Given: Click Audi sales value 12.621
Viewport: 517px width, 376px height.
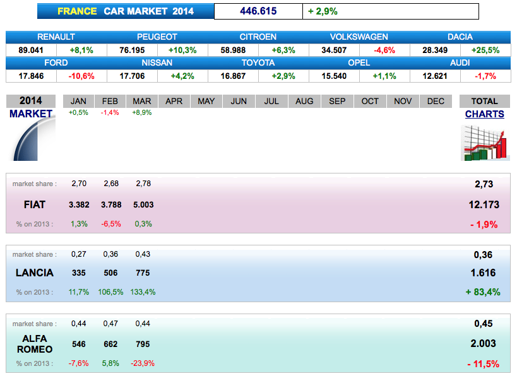Looking at the screenshot, I should pos(435,76).
